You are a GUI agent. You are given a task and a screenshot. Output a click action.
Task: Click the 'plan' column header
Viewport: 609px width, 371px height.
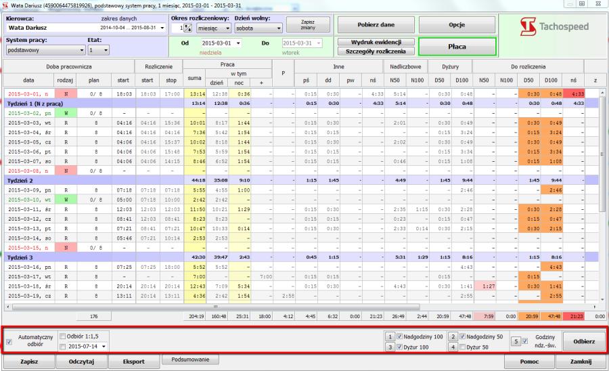pyautogui.click(x=93, y=80)
